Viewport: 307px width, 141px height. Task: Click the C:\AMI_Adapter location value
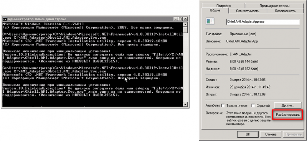241,54
